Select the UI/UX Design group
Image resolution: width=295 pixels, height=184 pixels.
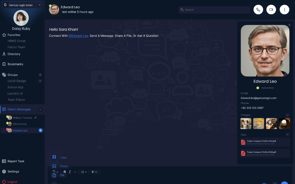click(17, 81)
